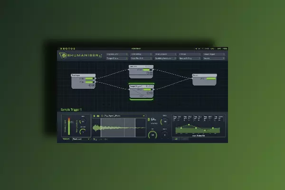Open the sample file name dropdown
Viewport: 285px width, 190px height.
[x=125, y=116]
